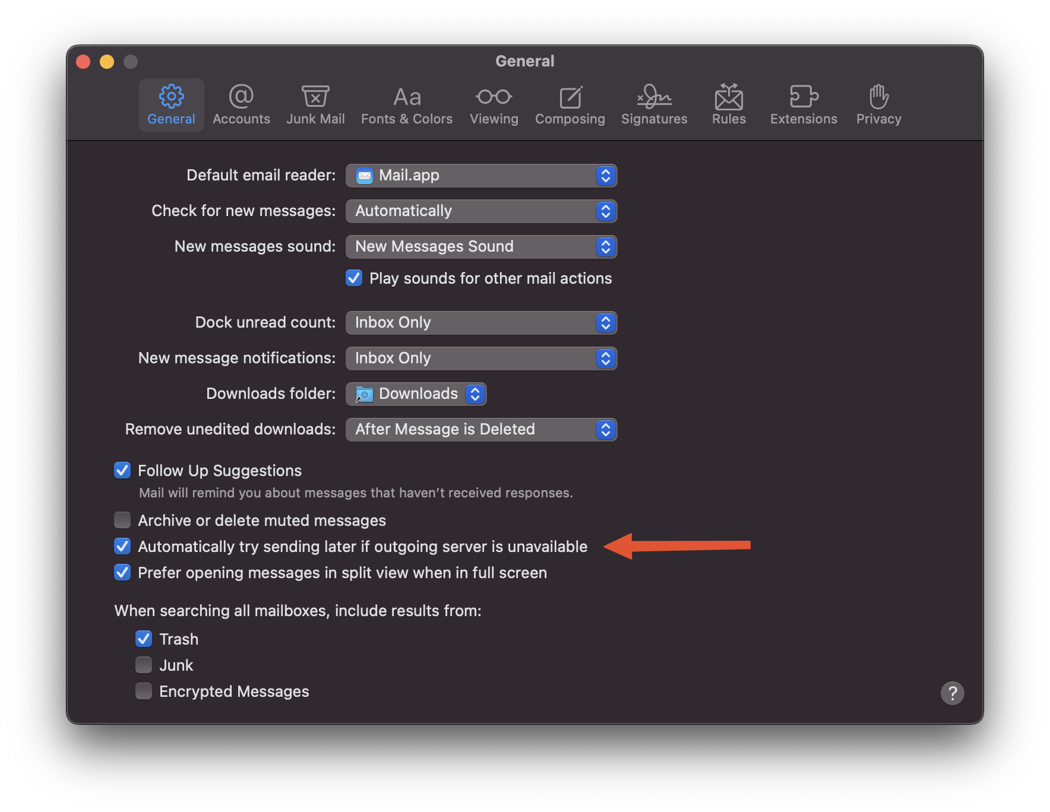1050x812 pixels.
Task: Toggle automatic retry sending when server unavailable
Action: click(x=122, y=547)
